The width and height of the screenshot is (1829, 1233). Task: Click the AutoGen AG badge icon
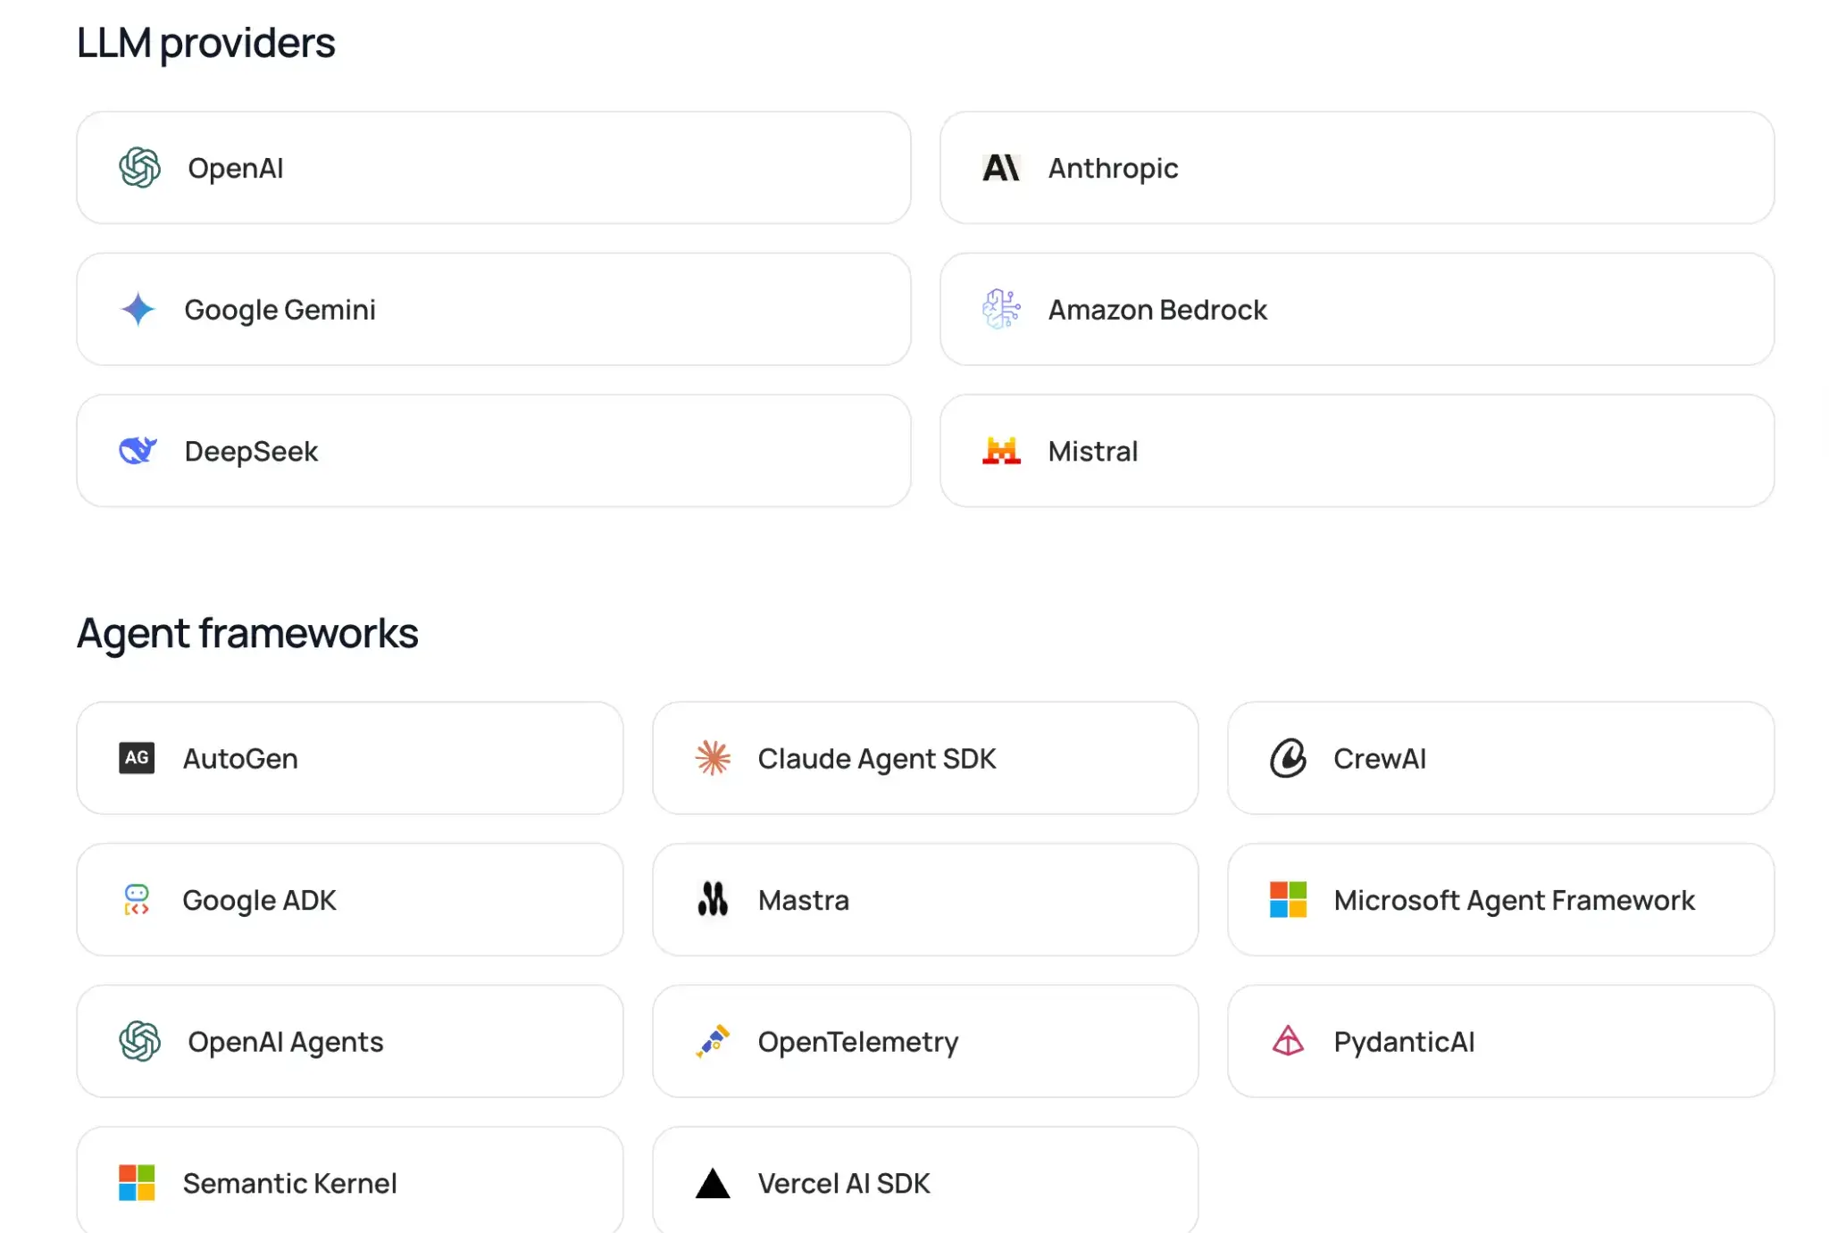point(137,758)
